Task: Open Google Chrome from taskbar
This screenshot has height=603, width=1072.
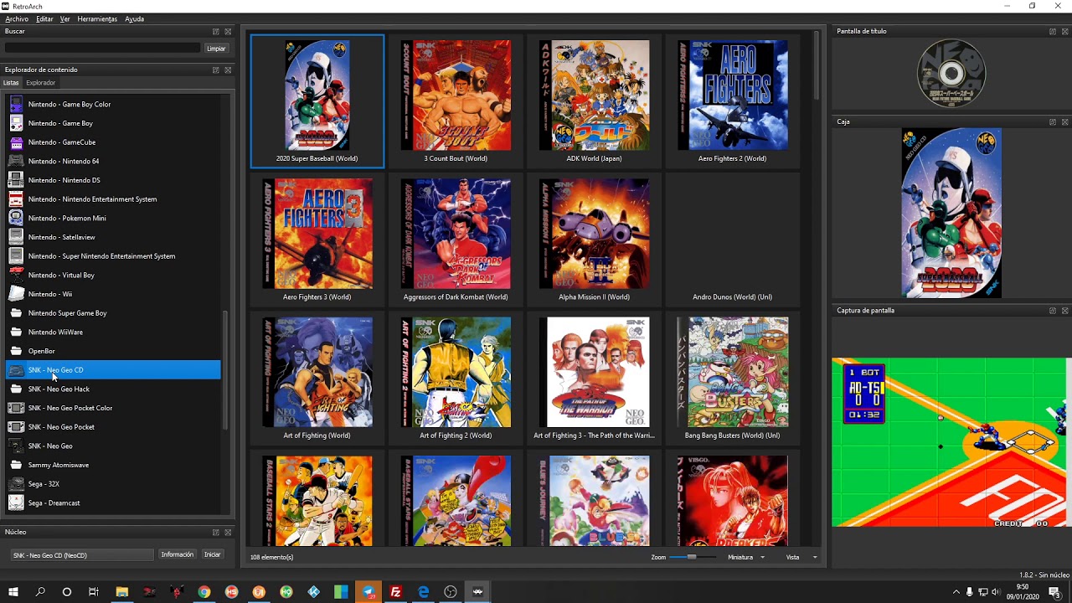Action: click(x=204, y=592)
